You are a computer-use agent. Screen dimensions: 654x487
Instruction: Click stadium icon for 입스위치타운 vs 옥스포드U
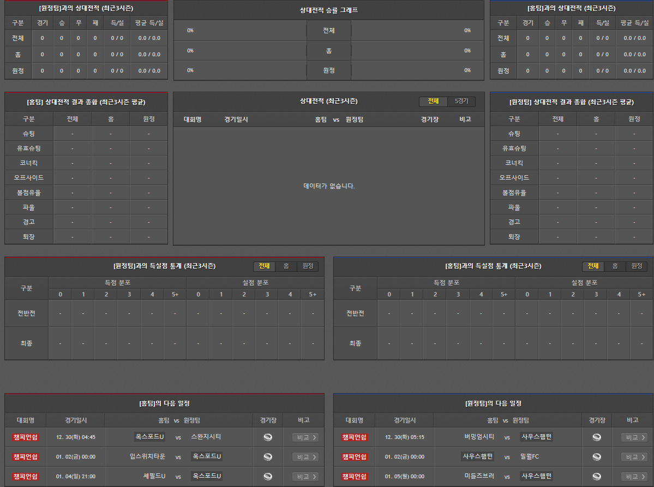pos(267,457)
